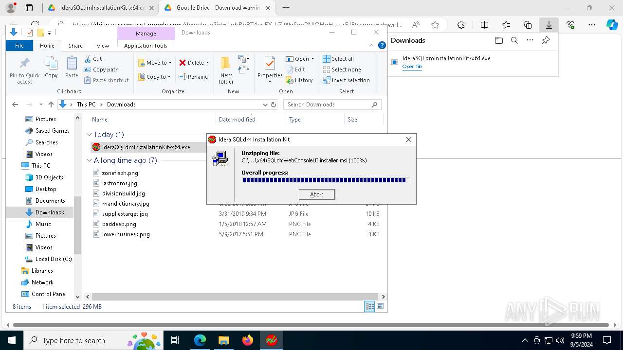Click Select none command
The height and width of the screenshot is (350, 623).
click(x=342, y=70)
